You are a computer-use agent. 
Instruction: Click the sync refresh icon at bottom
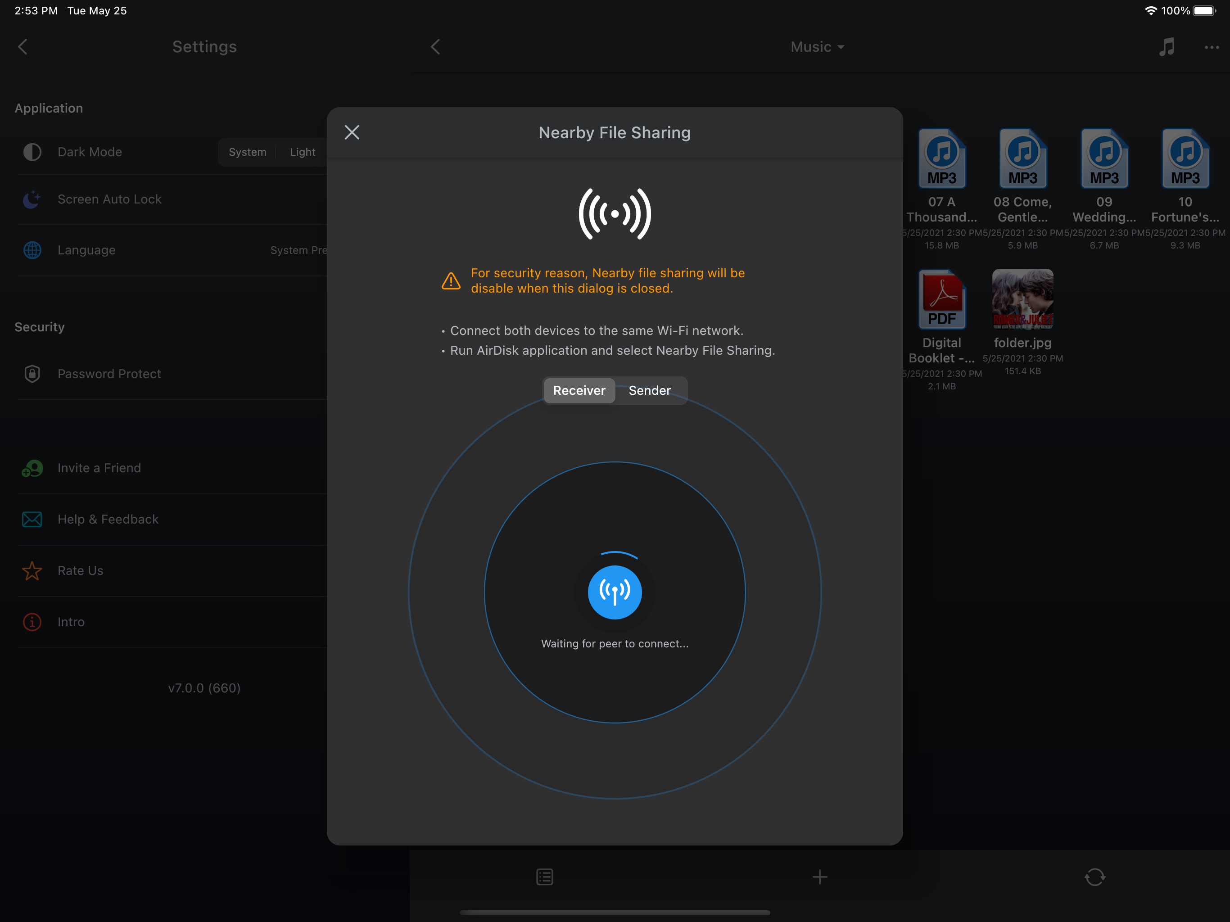click(x=1094, y=877)
